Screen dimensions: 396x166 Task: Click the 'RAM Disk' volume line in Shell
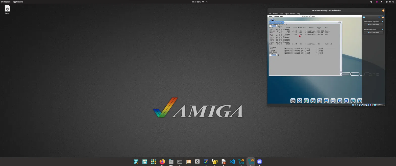tap(296, 52)
